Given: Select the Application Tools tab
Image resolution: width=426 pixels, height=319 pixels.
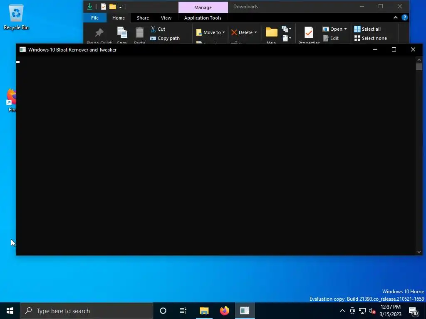Looking at the screenshot, I should 203,18.
